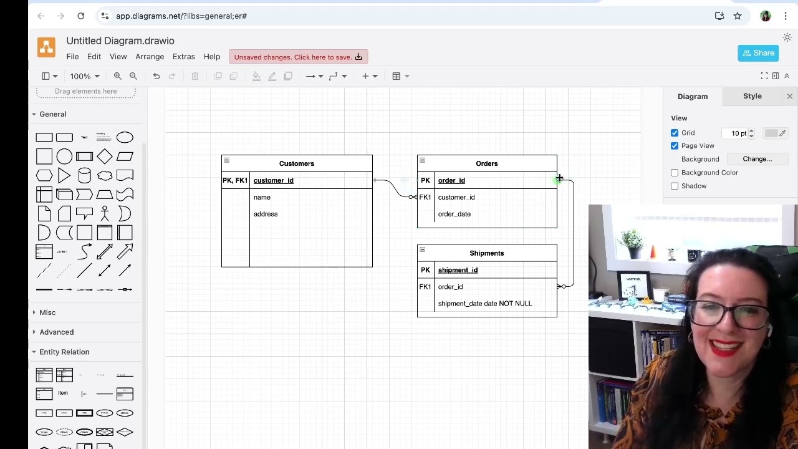Switch to the Diagram tab
Screen dimensions: 798x449
click(x=693, y=97)
